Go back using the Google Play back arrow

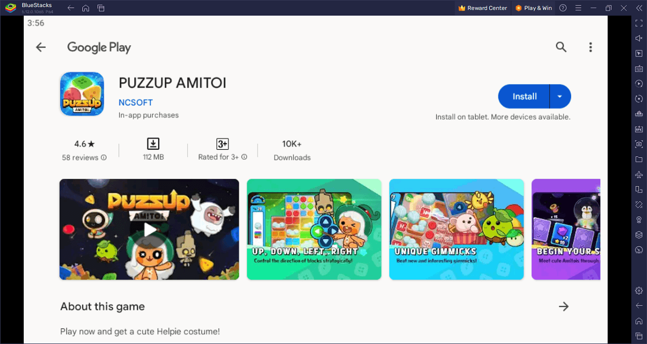(x=40, y=47)
